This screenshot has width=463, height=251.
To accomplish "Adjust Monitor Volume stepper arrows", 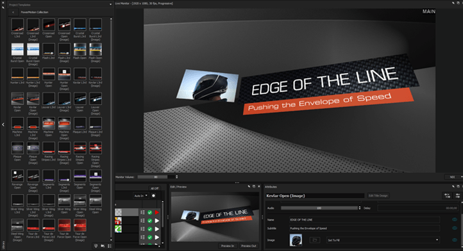I will click(x=177, y=177).
